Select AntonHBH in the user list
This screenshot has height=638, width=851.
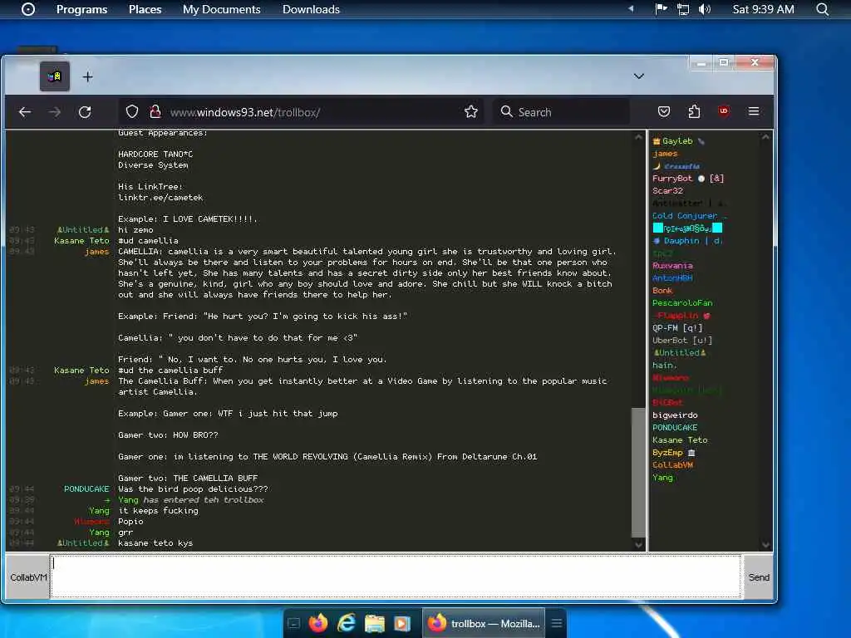point(672,278)
